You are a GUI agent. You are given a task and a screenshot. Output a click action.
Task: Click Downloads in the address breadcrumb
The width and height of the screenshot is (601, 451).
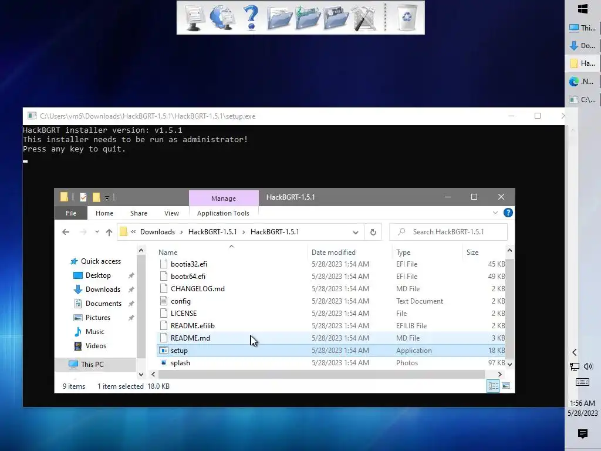[157, 232]
